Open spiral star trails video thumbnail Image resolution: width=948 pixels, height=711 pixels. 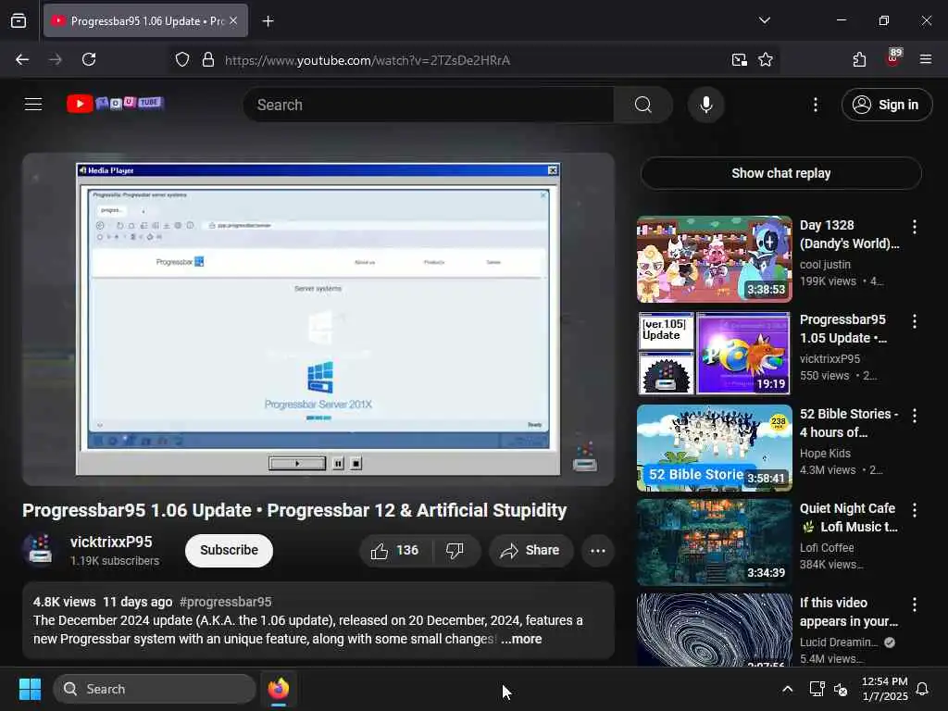coord(714,630)
